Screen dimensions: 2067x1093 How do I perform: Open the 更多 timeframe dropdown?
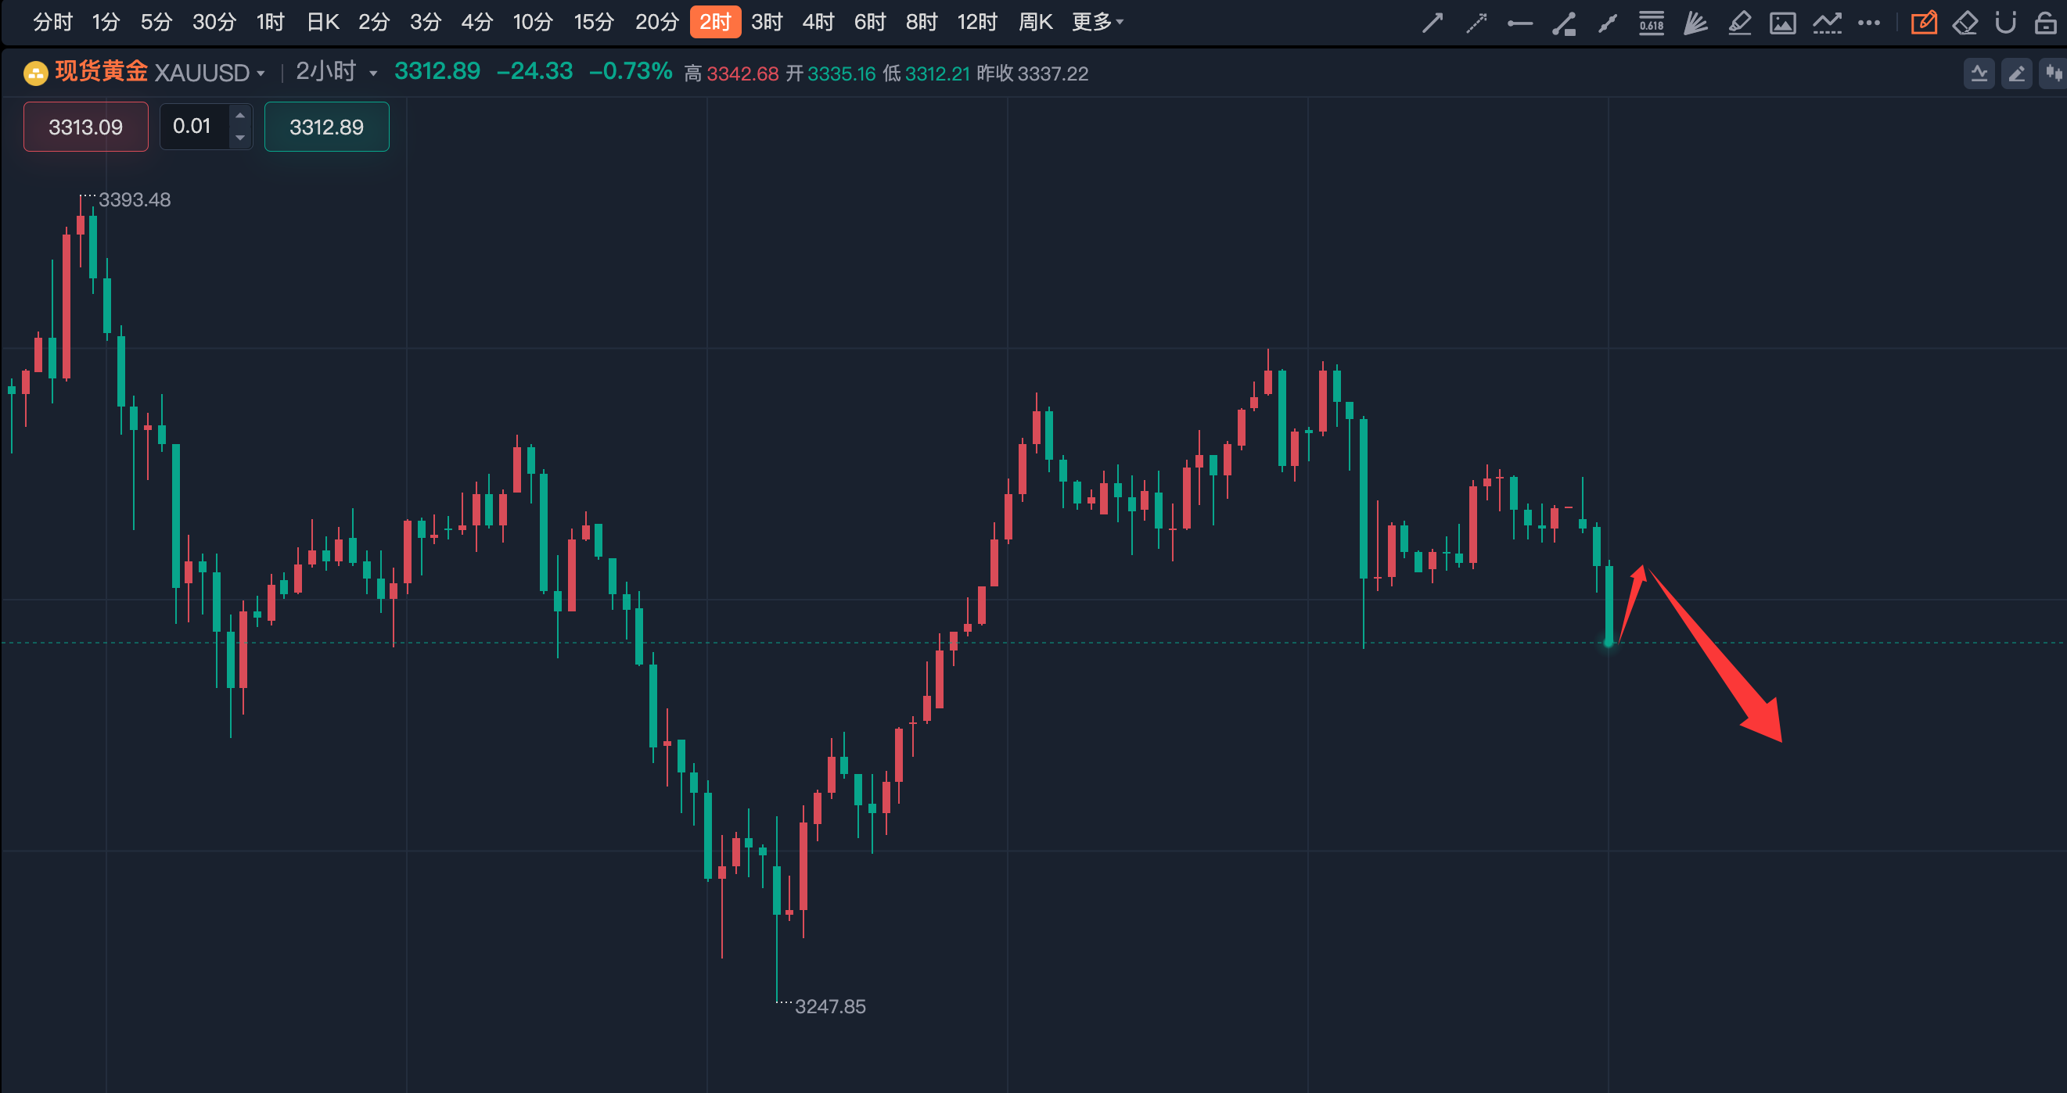pos(1098,22)
